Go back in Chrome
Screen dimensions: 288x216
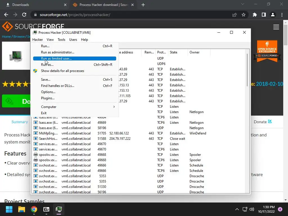click(x=6, y=15)
